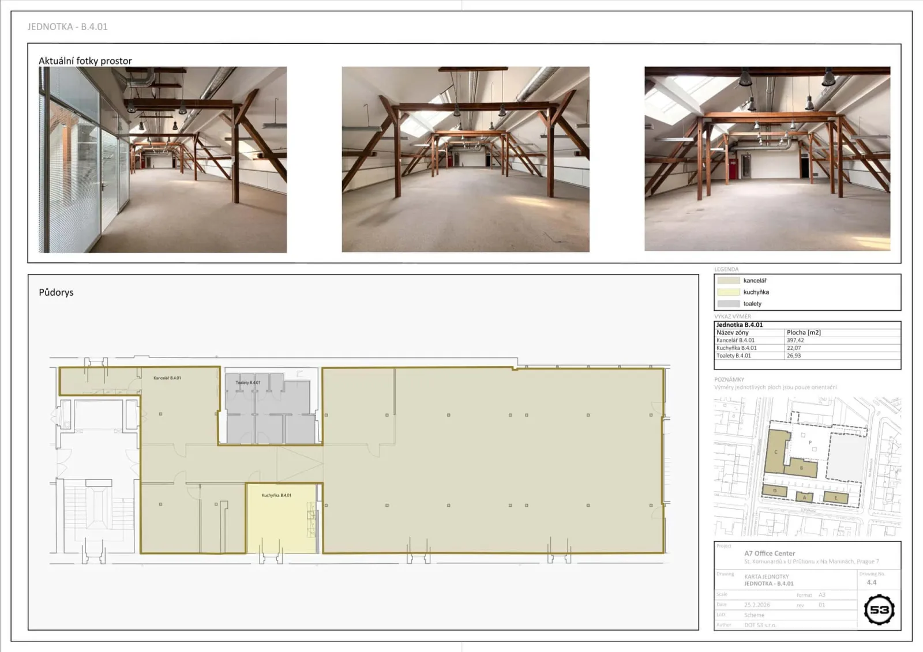The width and height of the screenshot is (923, 652).
Task: Click the 'VÝKAZ VÝMĚR' section title
Action: point(733,316)
